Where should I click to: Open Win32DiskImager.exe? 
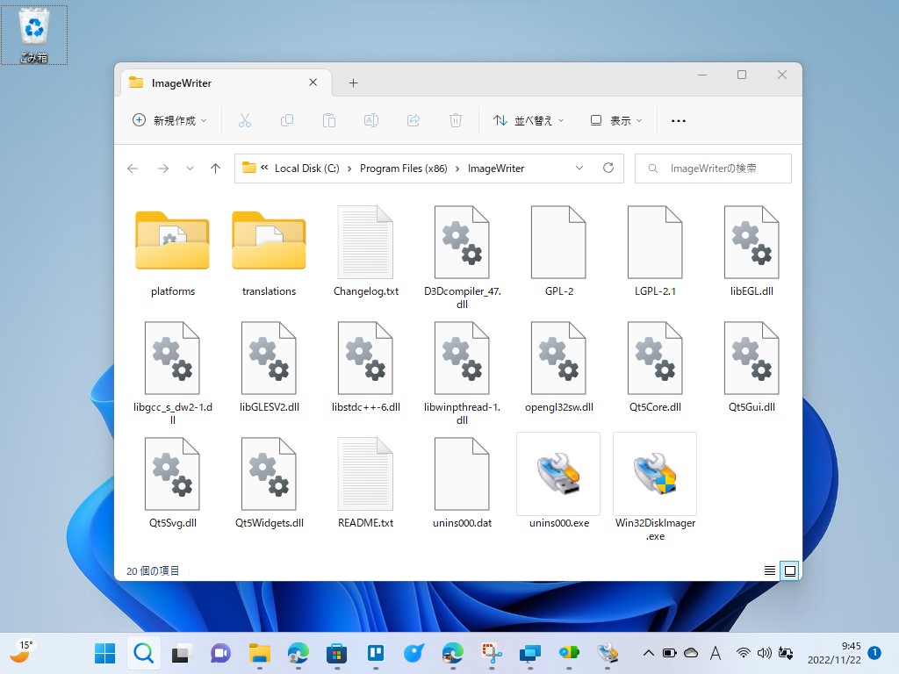(x=655, y=474)
